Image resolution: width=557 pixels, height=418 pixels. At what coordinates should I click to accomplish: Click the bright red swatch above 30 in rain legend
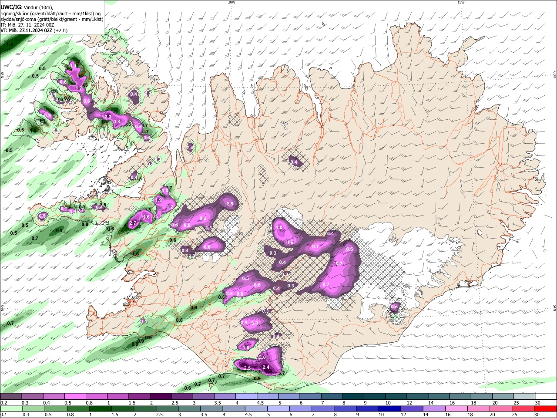coord(546,408)
